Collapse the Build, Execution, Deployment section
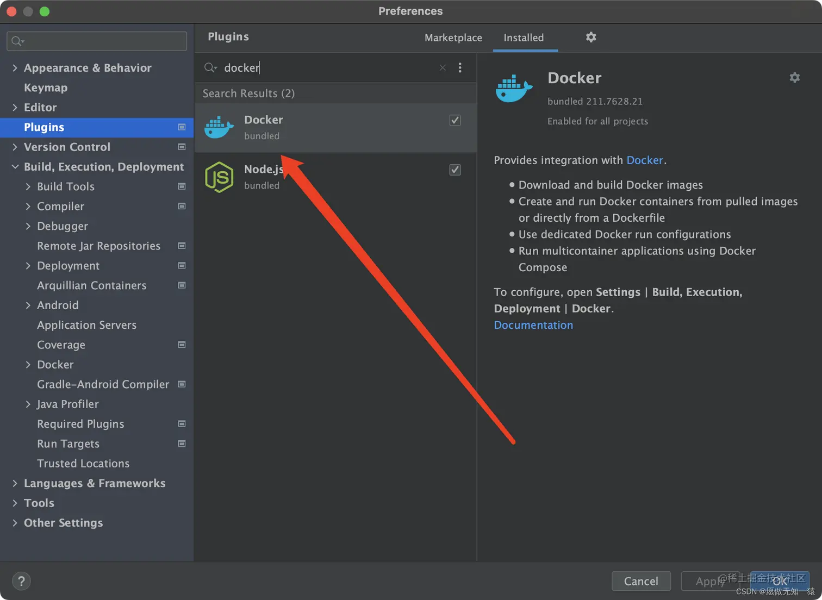Image resolution: width=822 pixels, height=600 pixels. (15, 167)
